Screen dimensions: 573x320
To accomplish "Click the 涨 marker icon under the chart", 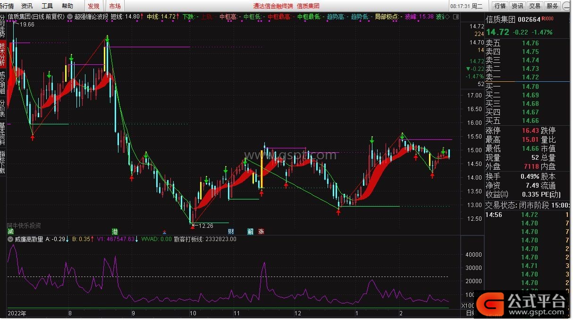I will (x=261, y=232).
